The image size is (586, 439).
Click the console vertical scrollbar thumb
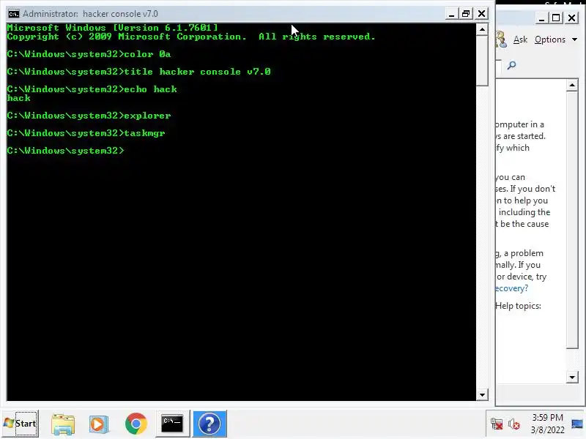click(x=482, y=61)
